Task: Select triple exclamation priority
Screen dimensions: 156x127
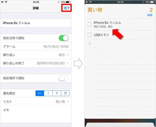Action: click(65, 93)
